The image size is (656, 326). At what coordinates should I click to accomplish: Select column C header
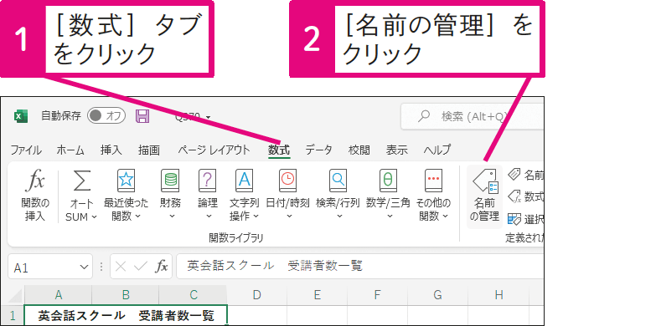click(x=193, y=296)
